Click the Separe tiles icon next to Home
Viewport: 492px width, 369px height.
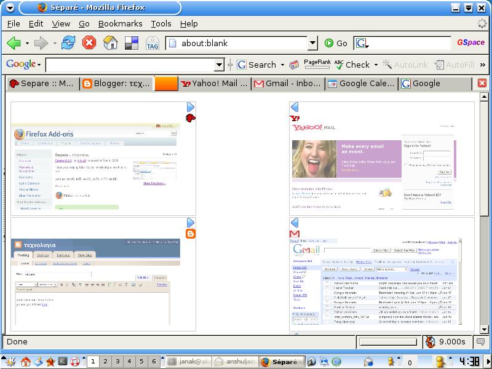click(x=131, y=43)
